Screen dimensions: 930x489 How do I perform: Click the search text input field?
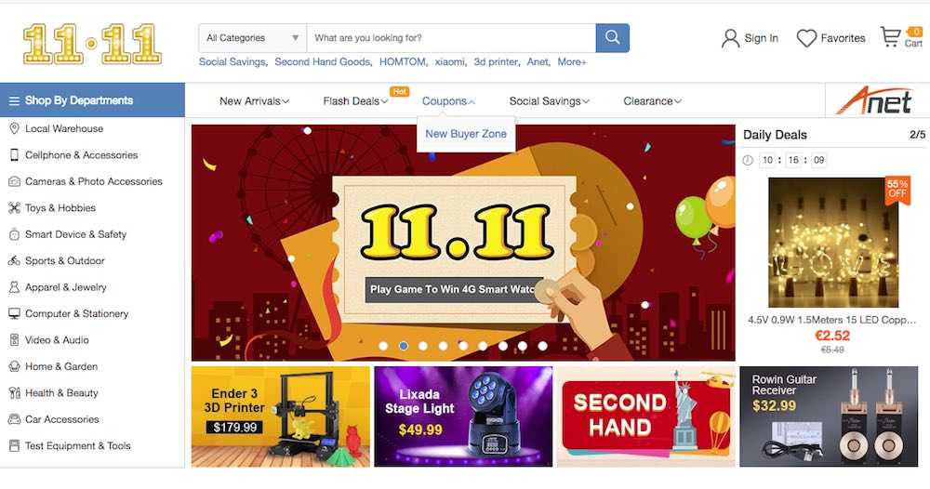coord(451,38)
